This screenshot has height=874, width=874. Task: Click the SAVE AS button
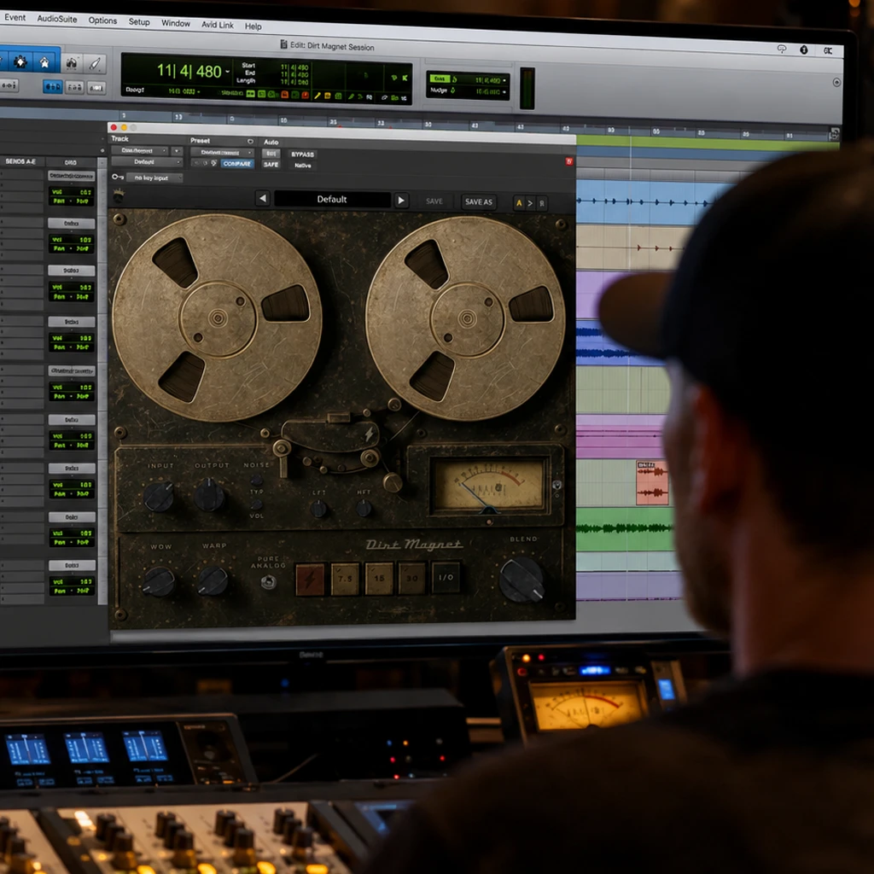click(x=478, y=201)
